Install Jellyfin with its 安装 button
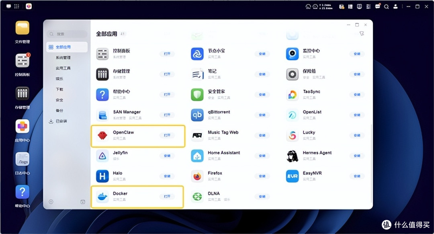Viewport: 434px width, 234px height. [167, 156]
